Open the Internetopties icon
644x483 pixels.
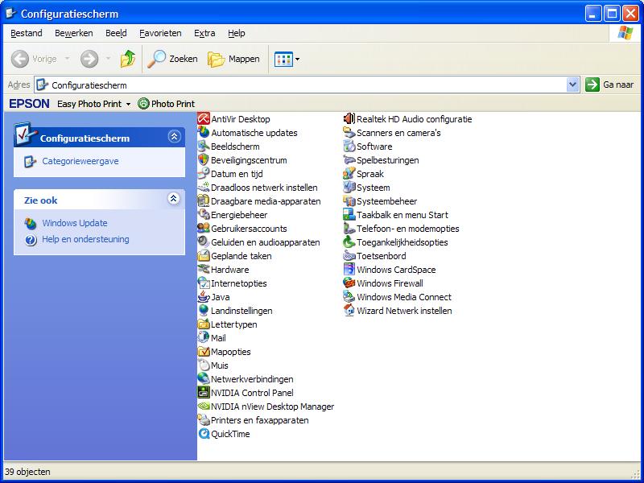point(204,283)
